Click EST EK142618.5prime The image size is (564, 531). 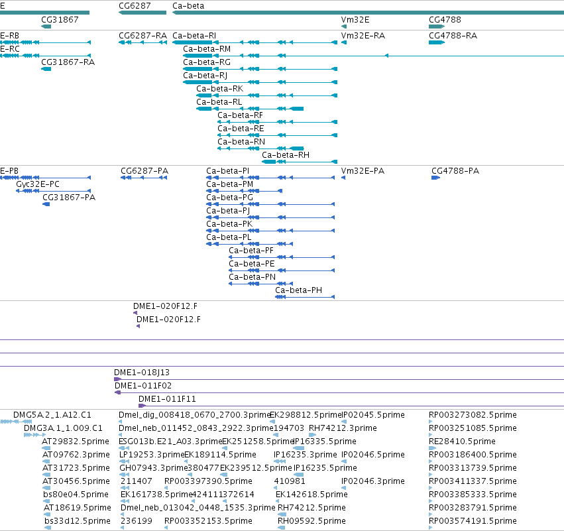point(311,495)
